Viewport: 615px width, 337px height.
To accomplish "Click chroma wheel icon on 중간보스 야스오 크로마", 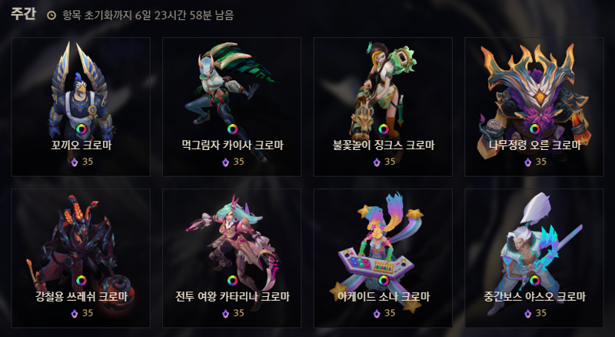I will [534, 280].
